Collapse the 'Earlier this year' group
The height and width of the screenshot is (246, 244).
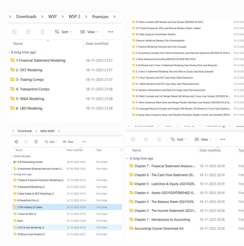(x=12, y=156)
